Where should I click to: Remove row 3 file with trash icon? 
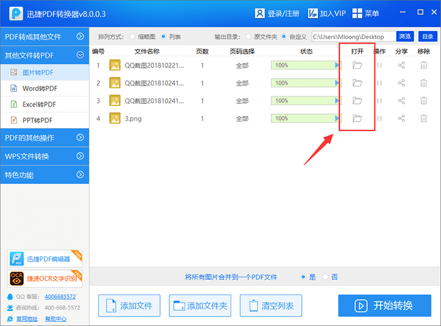click(x=423, y=101)
